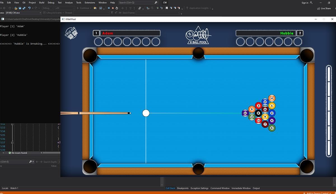Switch to the Breakpoints tab
336x194 pixels.
pos(183,188)
